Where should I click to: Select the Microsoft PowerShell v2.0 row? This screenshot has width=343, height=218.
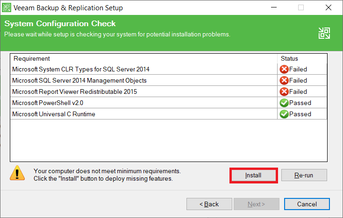pos(48,103)
